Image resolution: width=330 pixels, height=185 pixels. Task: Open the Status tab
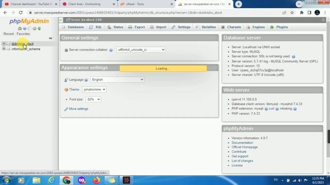[x=115, y=27]
